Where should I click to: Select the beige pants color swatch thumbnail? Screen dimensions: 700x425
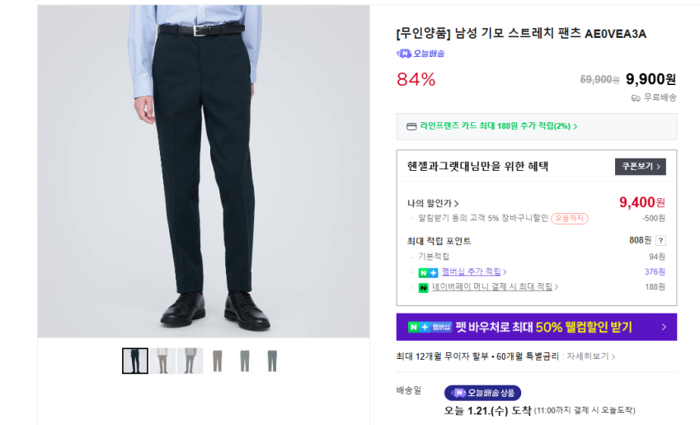point(218,361)
